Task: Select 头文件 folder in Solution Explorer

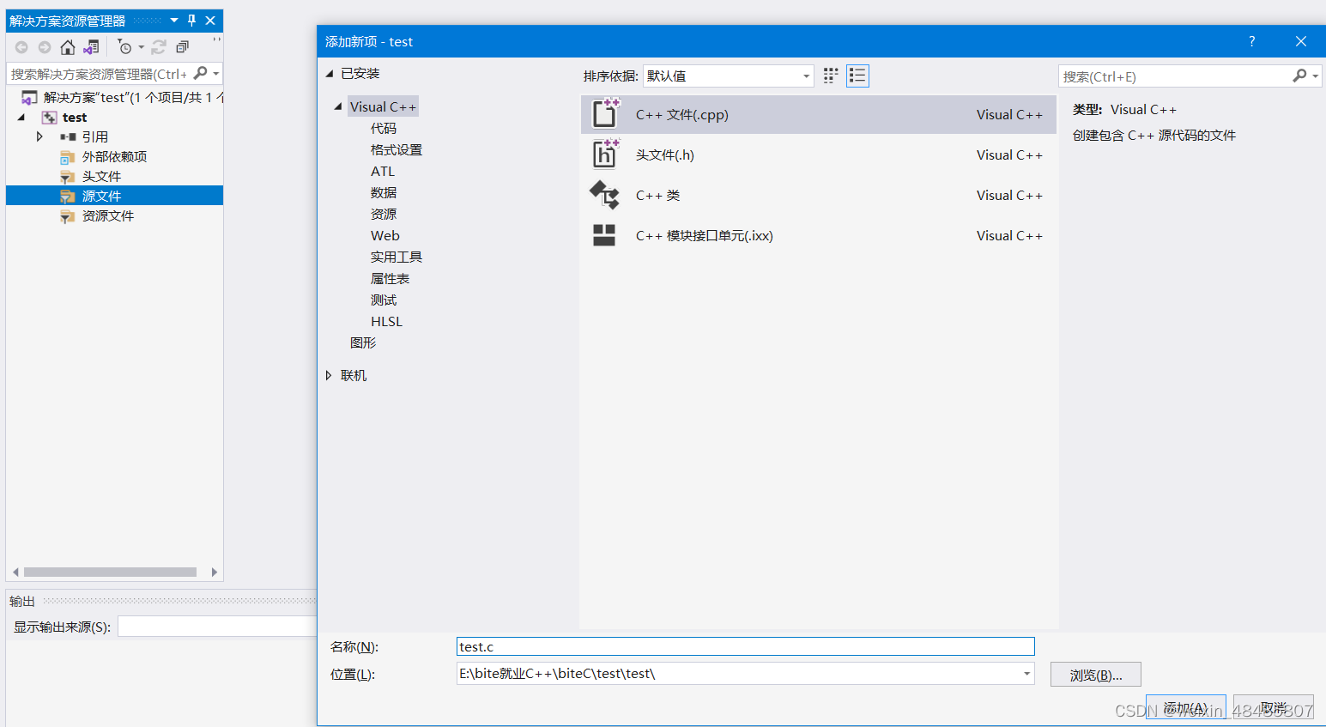Action: [101, 176]
